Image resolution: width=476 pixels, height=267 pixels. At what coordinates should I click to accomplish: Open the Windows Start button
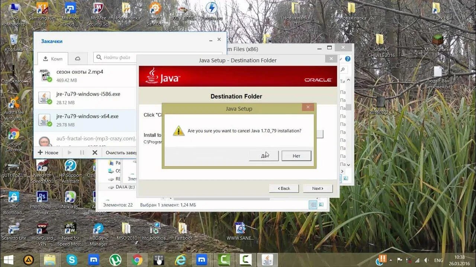[x=9, y=260]
